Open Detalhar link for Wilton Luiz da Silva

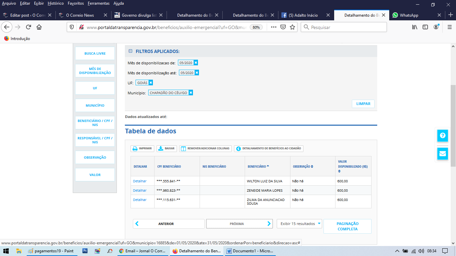[140, 181]
